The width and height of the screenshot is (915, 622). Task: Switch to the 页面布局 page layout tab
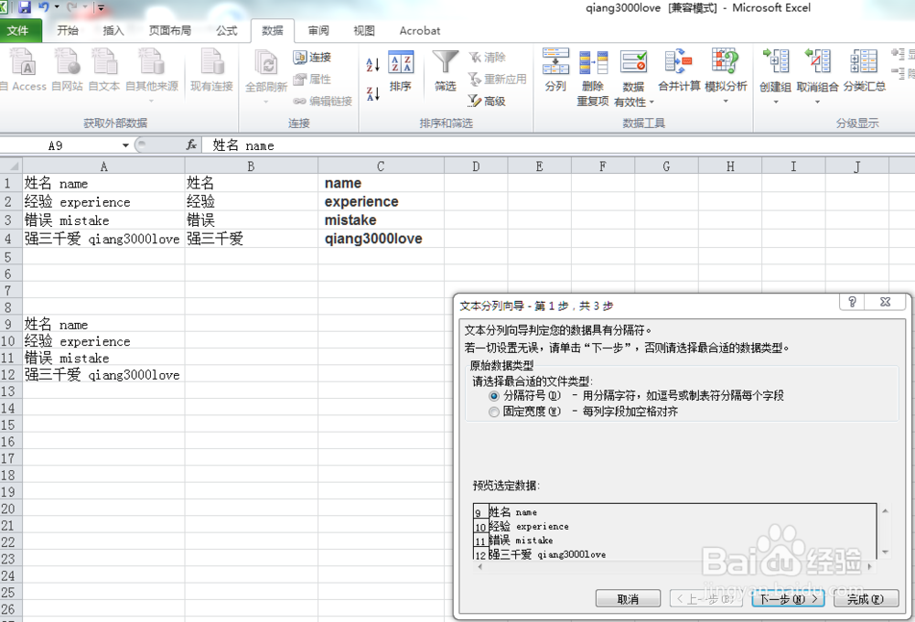pyautogui.click(x=170, y=30)
